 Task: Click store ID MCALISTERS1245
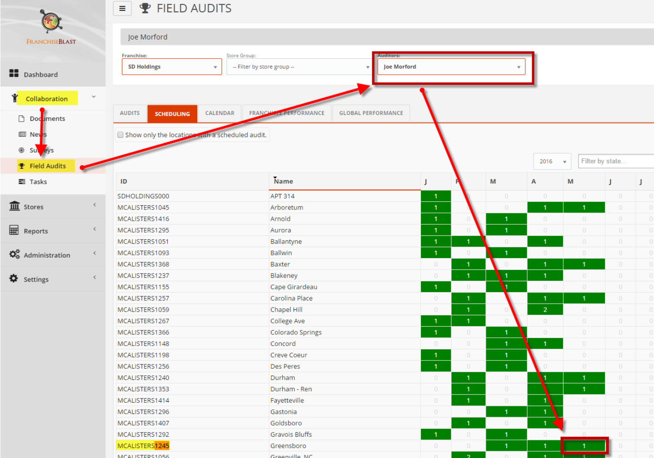143,446
